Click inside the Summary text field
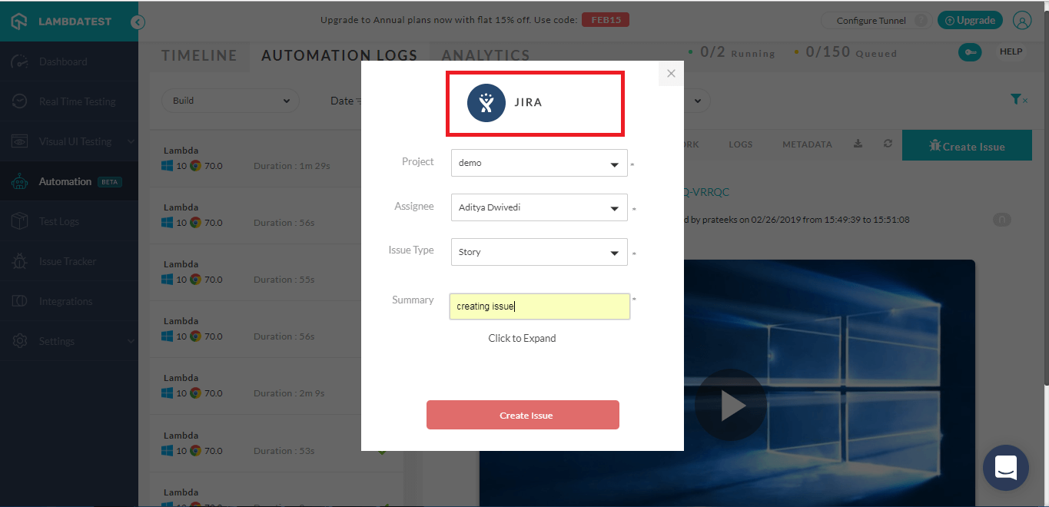This screenshot has height=507, width=1049. (539, 306)
